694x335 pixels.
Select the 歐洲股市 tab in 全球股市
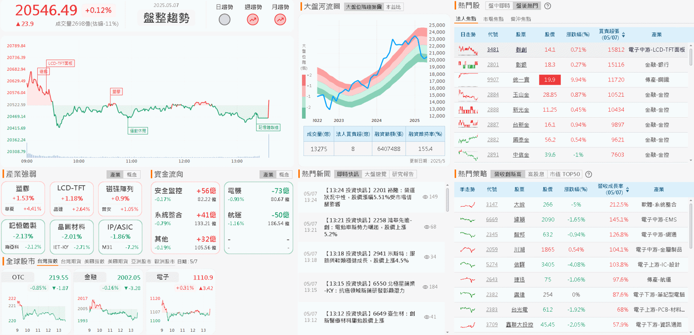tap(164, 261)
